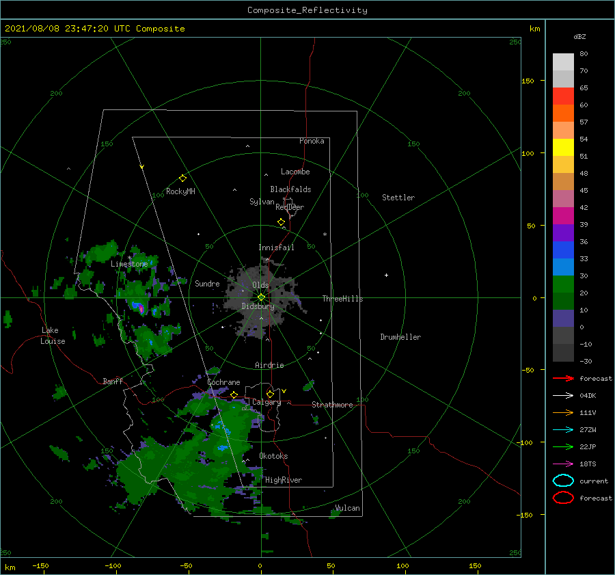Click the yellow diamond marker south of Red Deer

[281, 222]
